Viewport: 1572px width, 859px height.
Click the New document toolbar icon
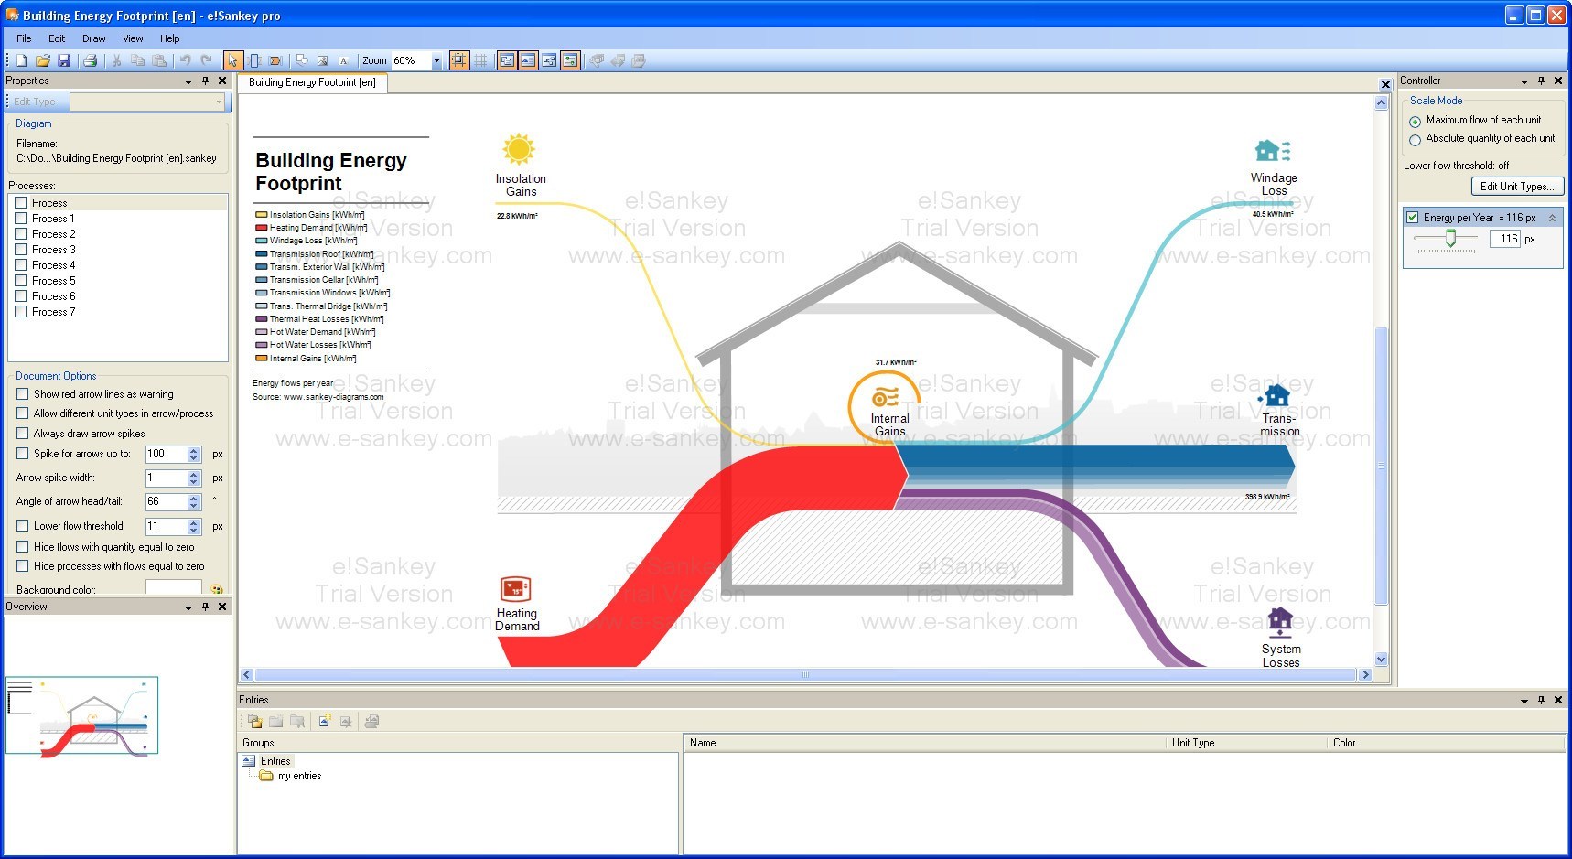point(21,60)
